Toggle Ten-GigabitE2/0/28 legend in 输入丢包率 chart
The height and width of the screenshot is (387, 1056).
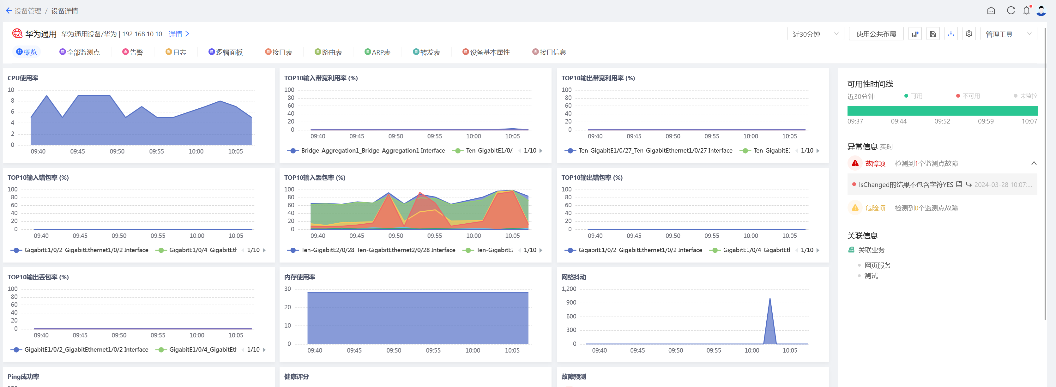(x=371, y=251)
